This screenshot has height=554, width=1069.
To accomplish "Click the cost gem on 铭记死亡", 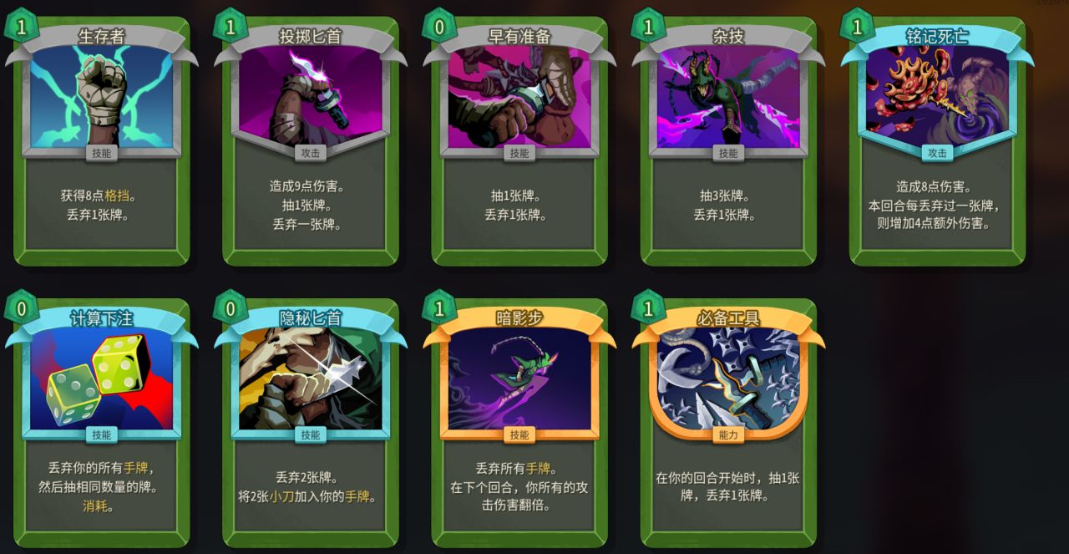I will click(857, 27).
